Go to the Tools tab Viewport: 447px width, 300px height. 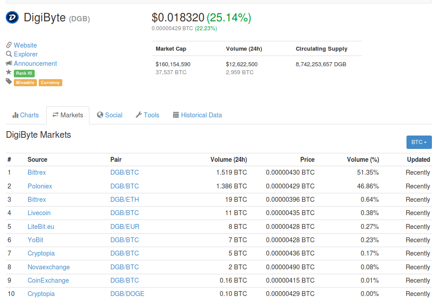click(x=147, y=115)
